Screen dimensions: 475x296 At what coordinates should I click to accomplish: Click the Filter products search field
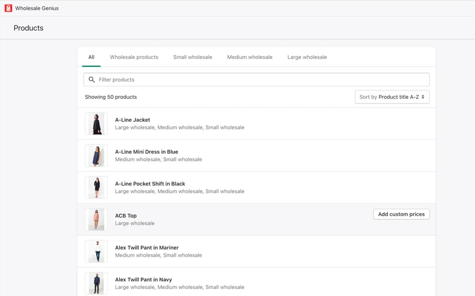256,80
